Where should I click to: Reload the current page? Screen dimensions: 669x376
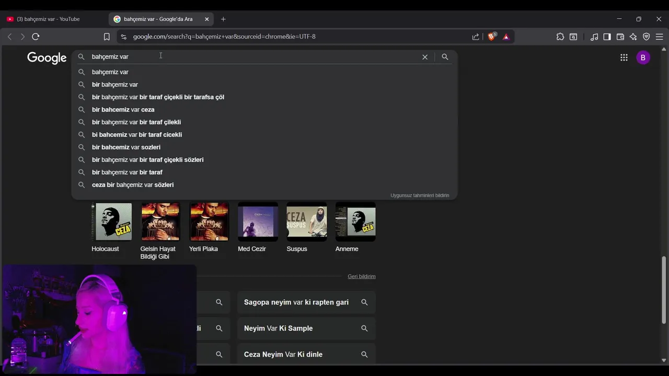(x=36, y=37)
